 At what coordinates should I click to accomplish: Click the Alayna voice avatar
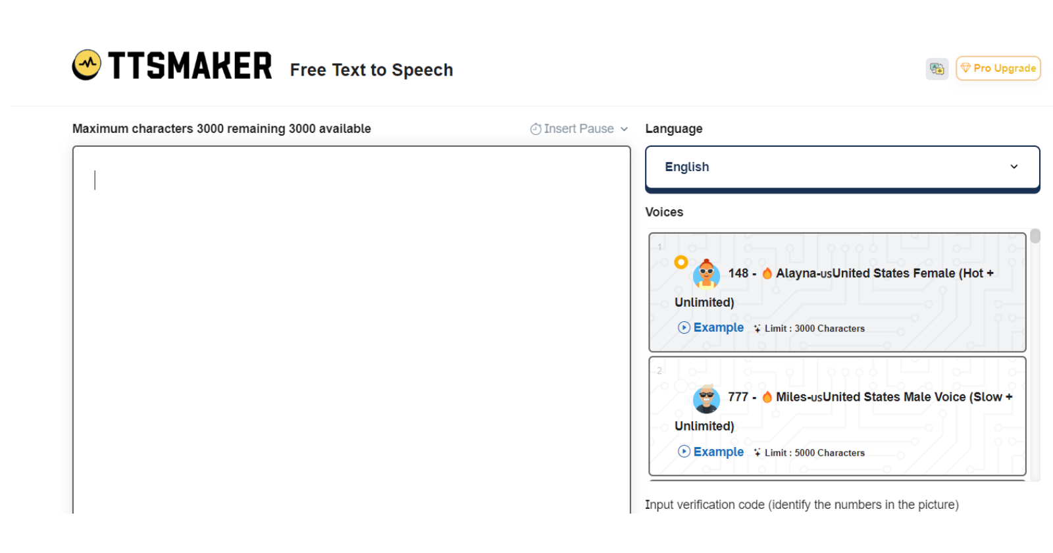(706, 273)
